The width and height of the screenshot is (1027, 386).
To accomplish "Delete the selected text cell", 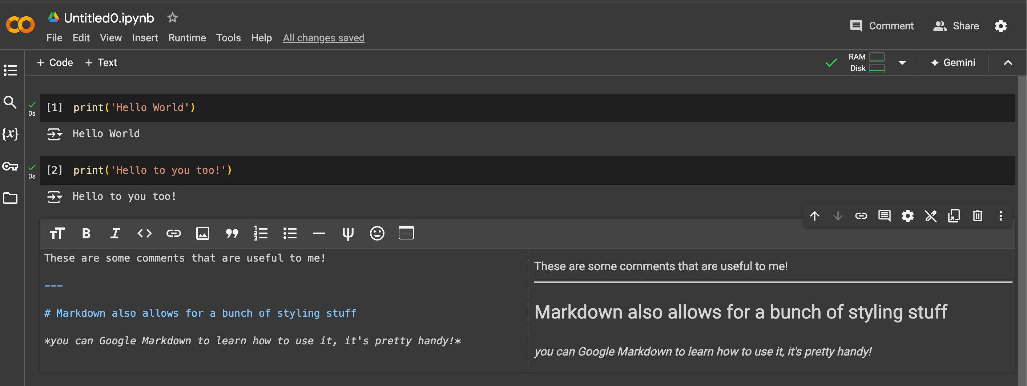I will 977,216.
